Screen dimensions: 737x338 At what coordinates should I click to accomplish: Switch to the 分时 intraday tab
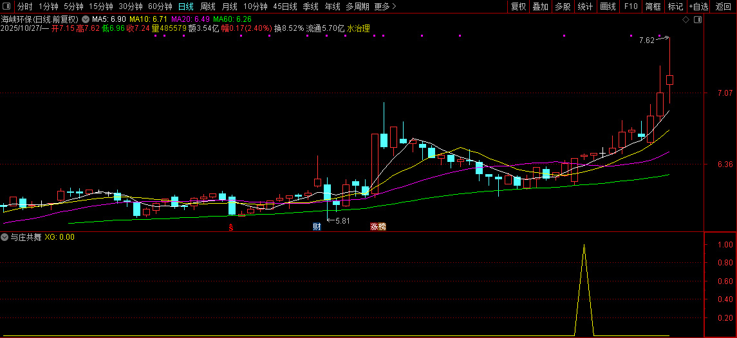tap(25, 6)
